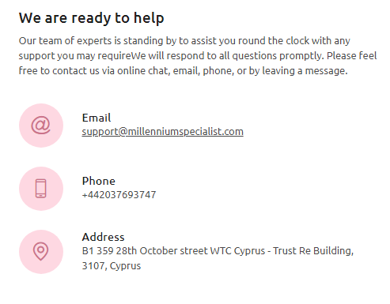390x304 pixels.
Task: Click the word 'promptly' in the description
Action: [301, 56]
